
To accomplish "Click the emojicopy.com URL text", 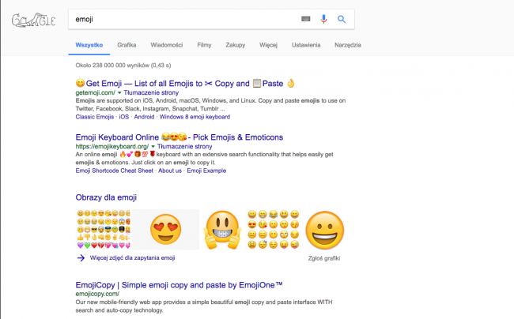I will coord(97,294).
